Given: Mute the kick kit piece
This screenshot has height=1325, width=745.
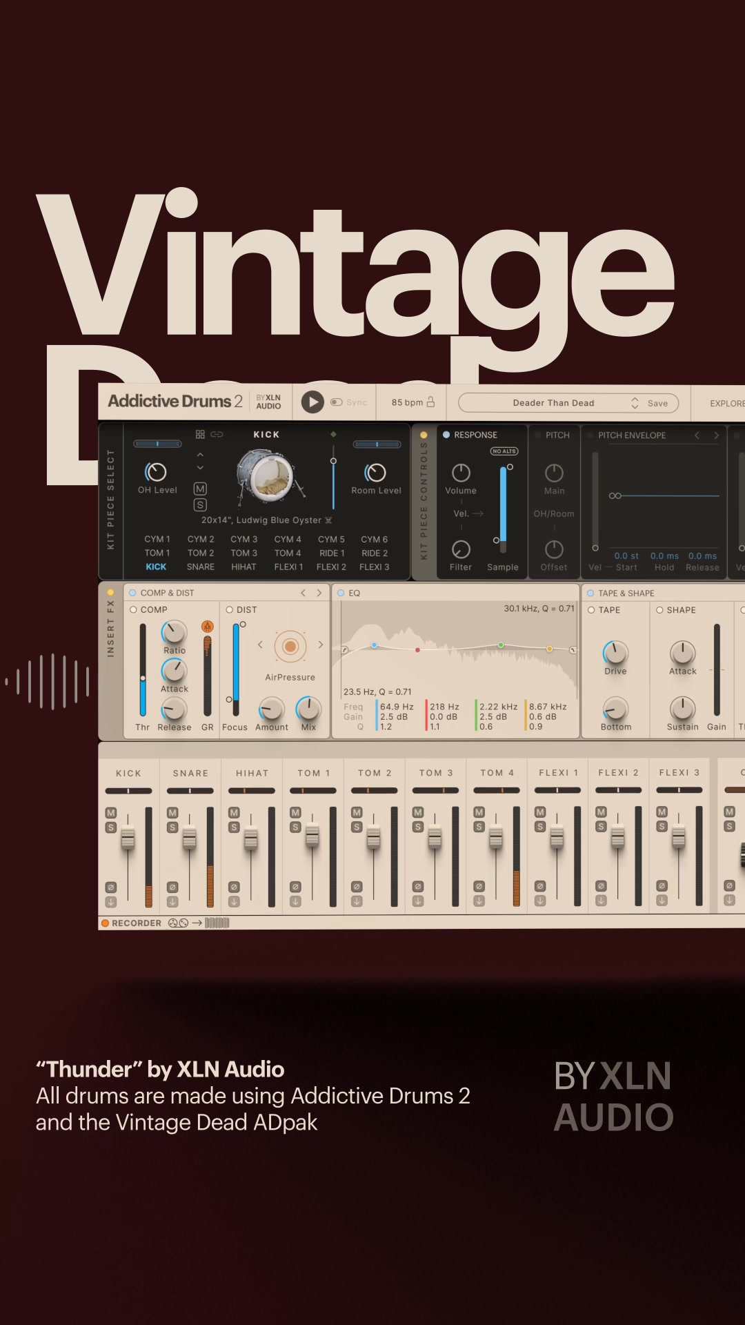Looking at the screenshot, I should pos(200,489).
